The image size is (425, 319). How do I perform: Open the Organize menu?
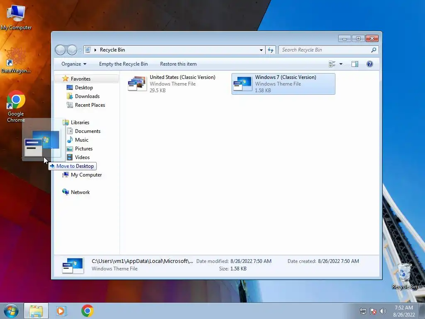tap(74, 64)
